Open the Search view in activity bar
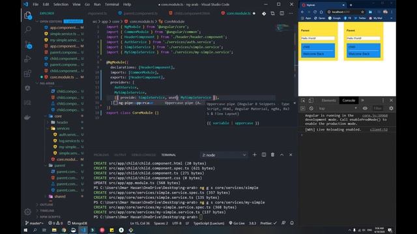Image resolution: width=417 pixels, height=234 pixels. 27,29
